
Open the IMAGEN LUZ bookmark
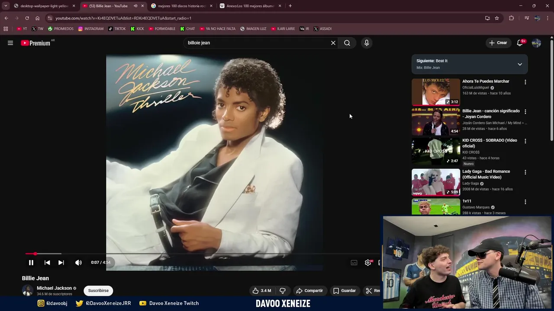[x=253, y=29]
